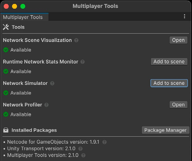The width and height of the screenshot is (192, 161).
Task: Open the Package Manager
Action: tap(166, 130)
